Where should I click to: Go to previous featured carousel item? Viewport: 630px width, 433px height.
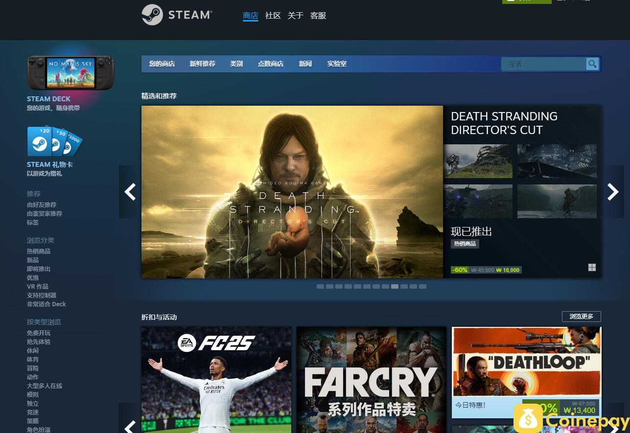pos(130,192)
